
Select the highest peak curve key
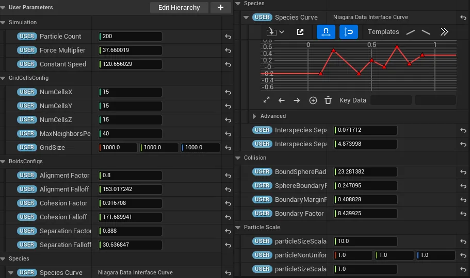pos(397,47)
